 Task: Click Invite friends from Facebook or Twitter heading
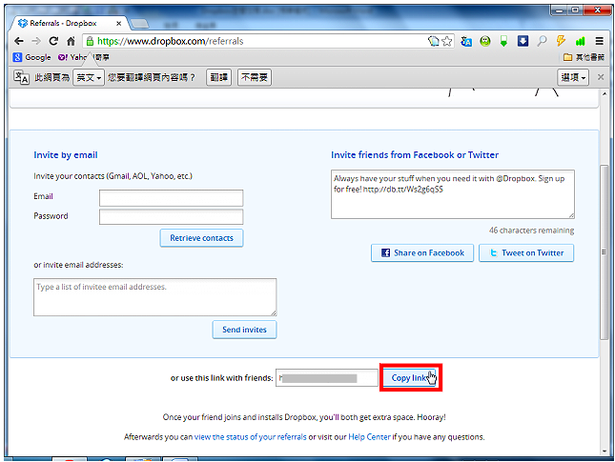pyautogui.click(x=415, y=155)
